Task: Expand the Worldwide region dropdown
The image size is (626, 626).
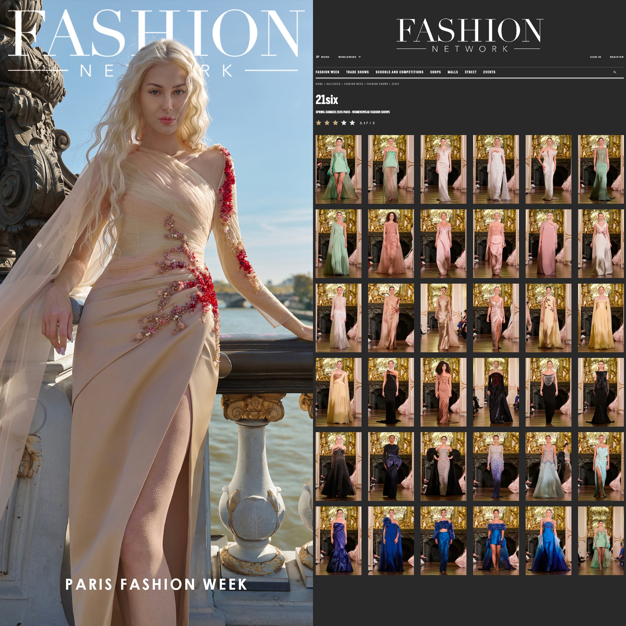Action: coord(349,57)
